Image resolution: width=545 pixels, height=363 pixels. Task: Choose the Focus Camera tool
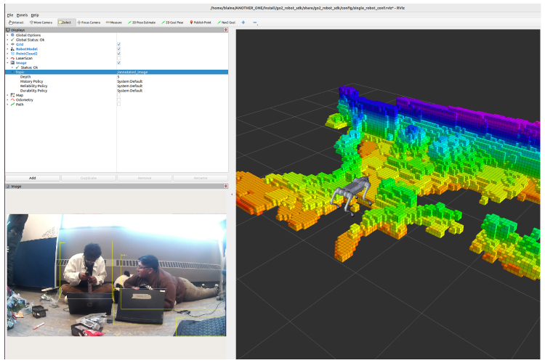pos(88,23)
